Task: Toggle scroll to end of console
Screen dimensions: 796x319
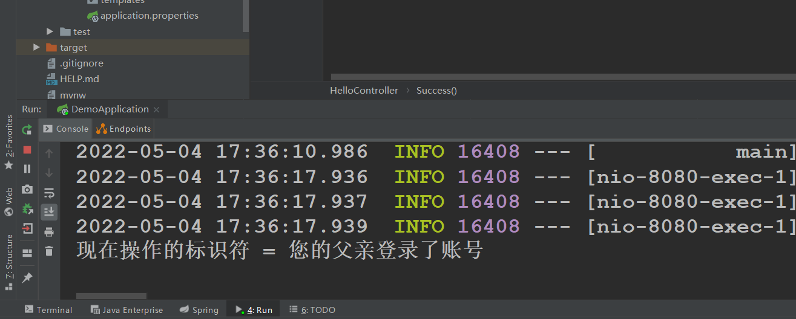Action: coord(49,211)
